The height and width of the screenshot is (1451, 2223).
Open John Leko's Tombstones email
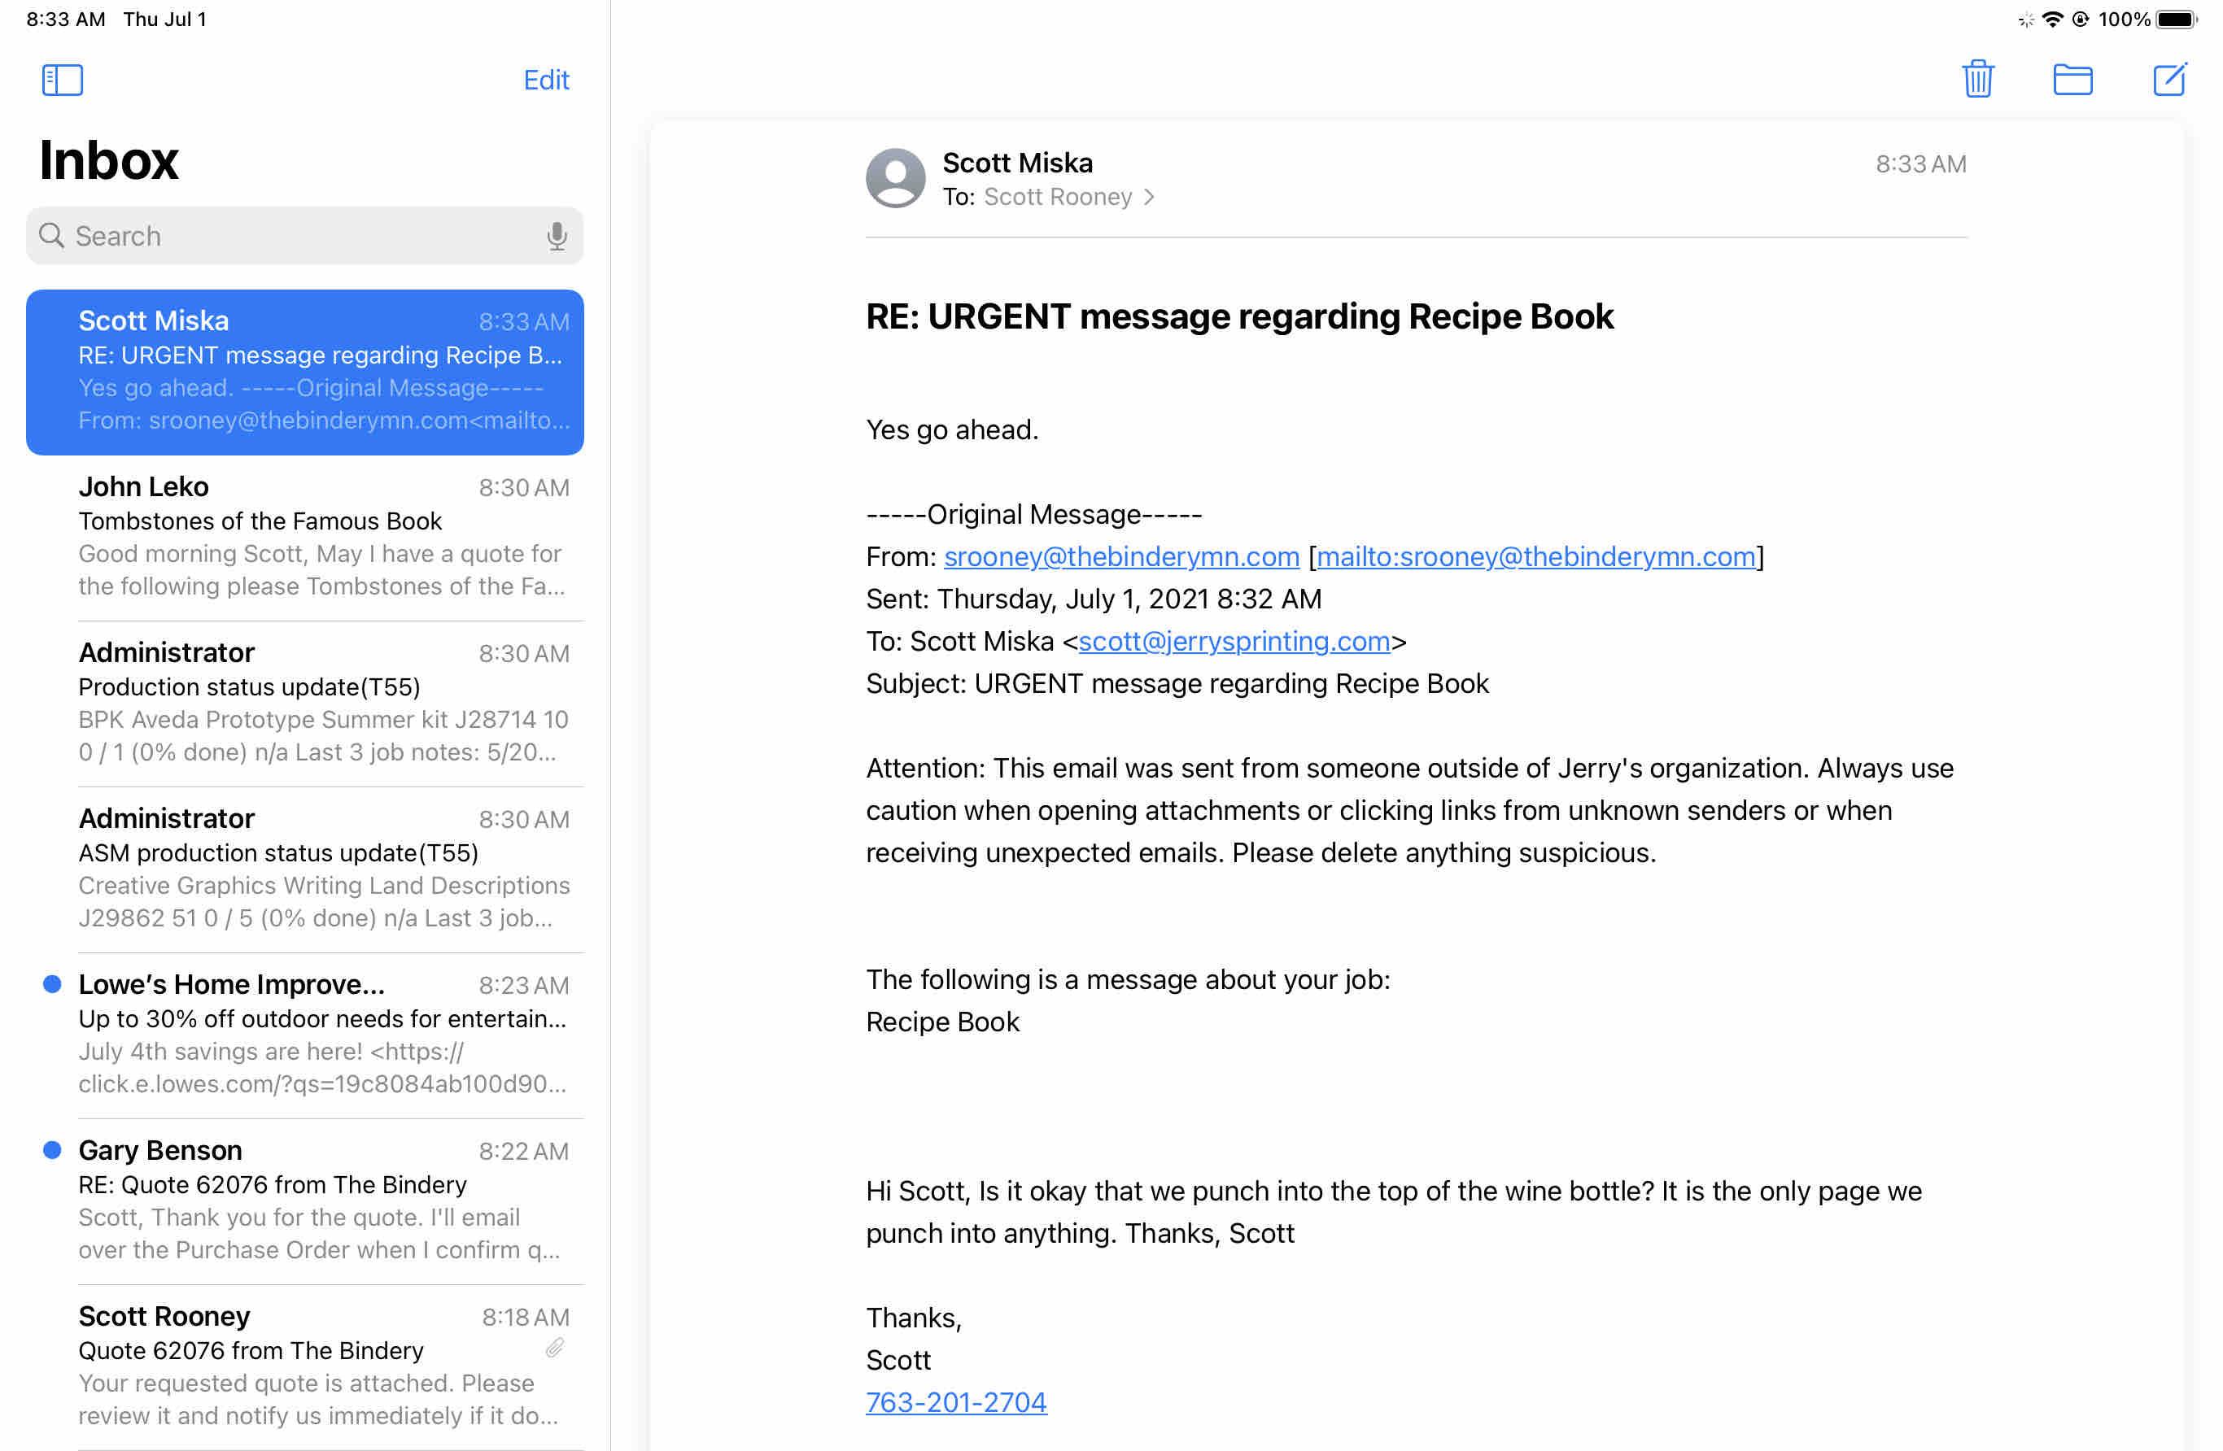pos(322,537)
